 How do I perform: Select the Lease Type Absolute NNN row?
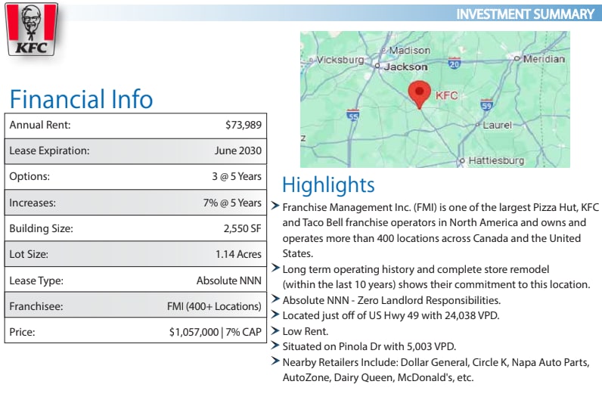tap(135, 280)
